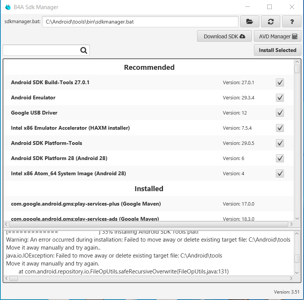Uncheck Android SDK Platform 28
This screenshot has width=304, height=300.
pyautogui.click(x=280, y=158)
